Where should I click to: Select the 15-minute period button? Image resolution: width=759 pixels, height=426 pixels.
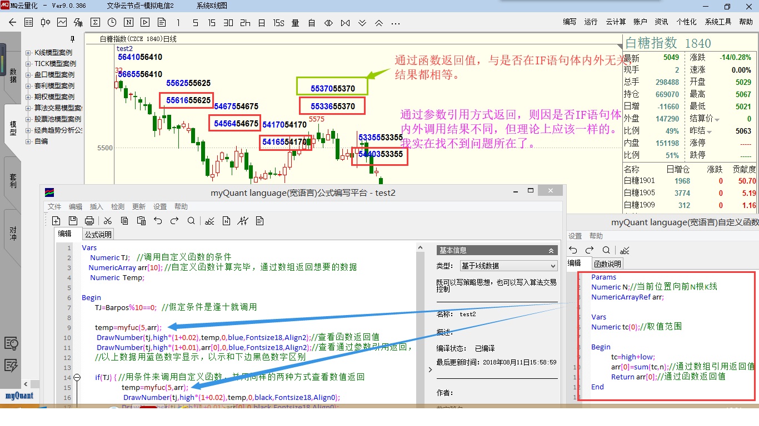(212, 23)
